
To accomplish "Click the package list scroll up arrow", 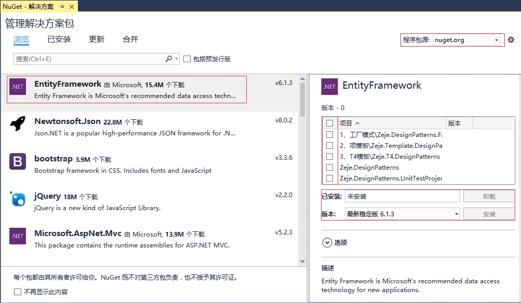I will [302, 79].
